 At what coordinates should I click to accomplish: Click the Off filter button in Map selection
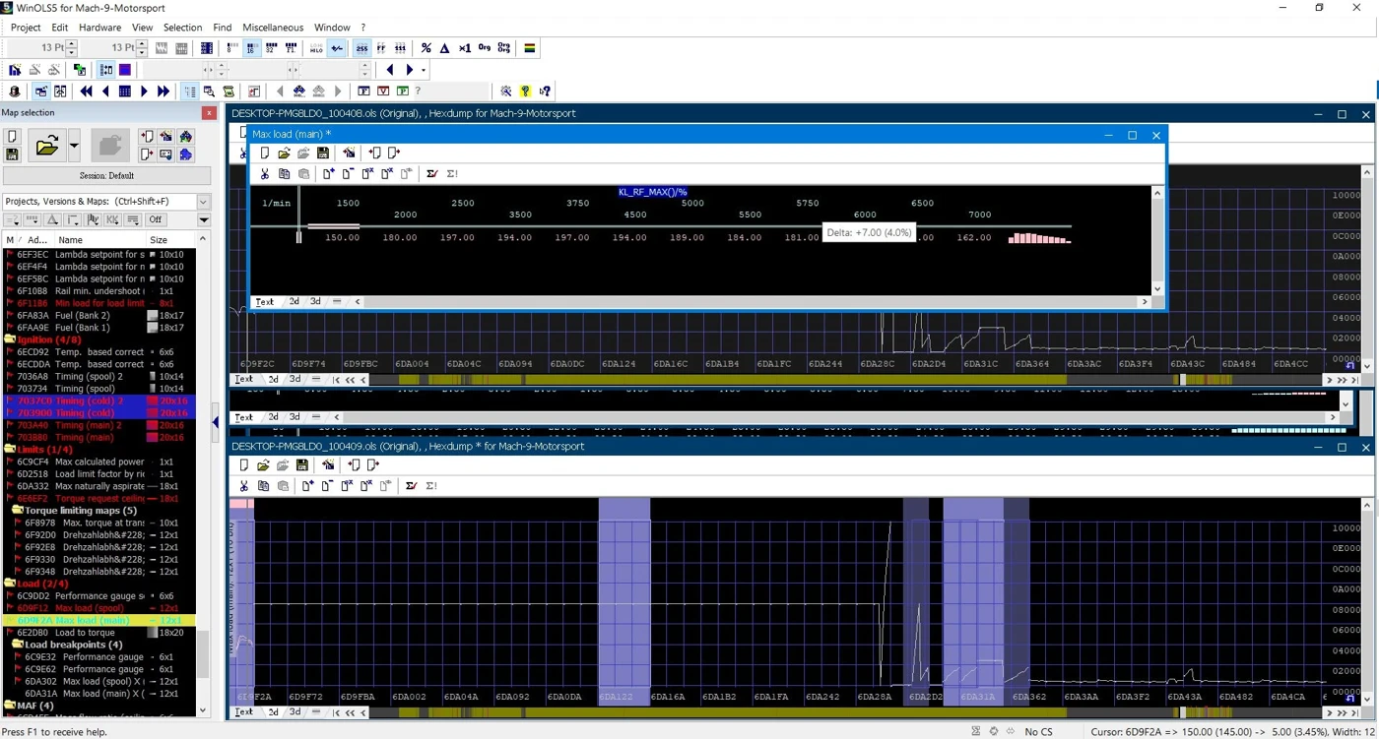click(156, 220)
